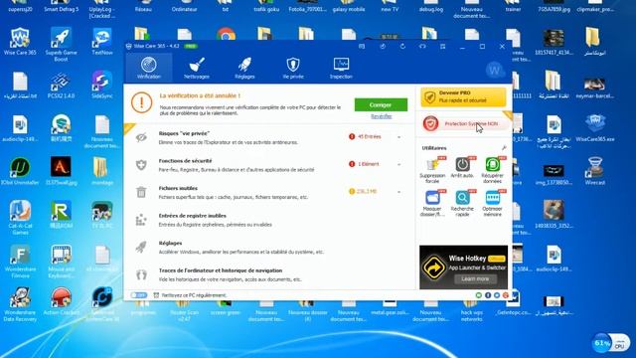Expand Fichiers inutiles size arrow

click(x=399, y=192)
